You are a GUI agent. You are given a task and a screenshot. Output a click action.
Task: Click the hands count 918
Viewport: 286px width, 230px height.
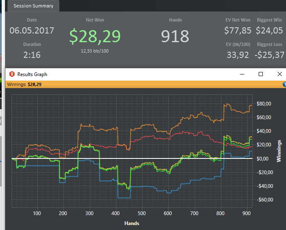[x=175, y=36]
